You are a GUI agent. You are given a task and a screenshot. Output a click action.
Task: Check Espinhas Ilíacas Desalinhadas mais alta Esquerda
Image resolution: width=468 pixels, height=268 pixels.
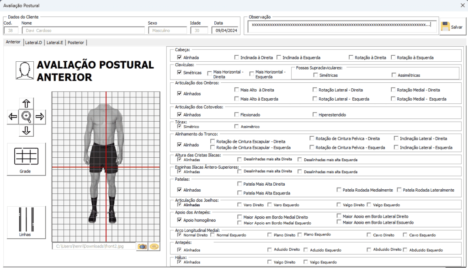click(x=300, y=172)
